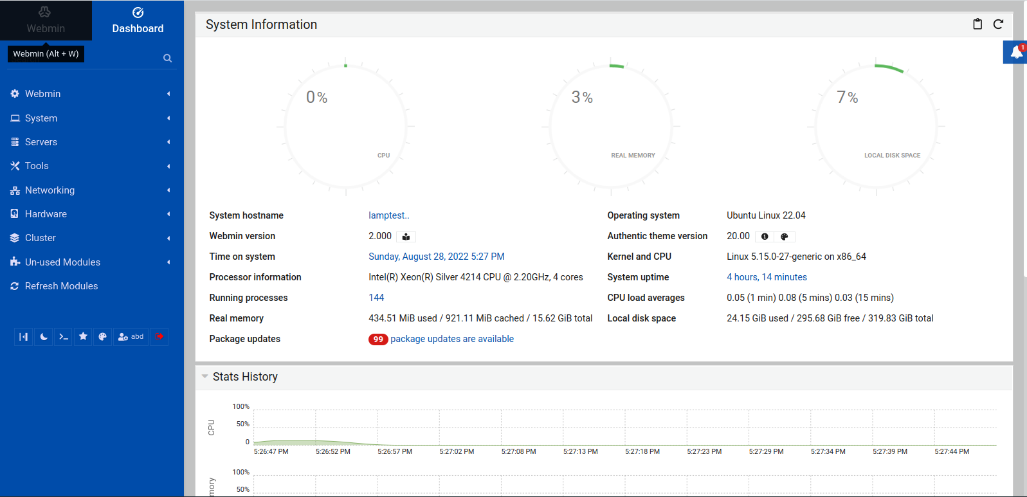The image size is (1027, 497).
Task: Refresh the System Information panel
Action: (x=998, y=24)
